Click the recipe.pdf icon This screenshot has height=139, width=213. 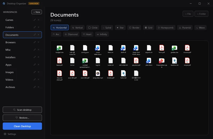(x=187, y=61)
